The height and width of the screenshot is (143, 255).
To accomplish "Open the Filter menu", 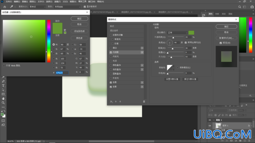I will 57,1.
